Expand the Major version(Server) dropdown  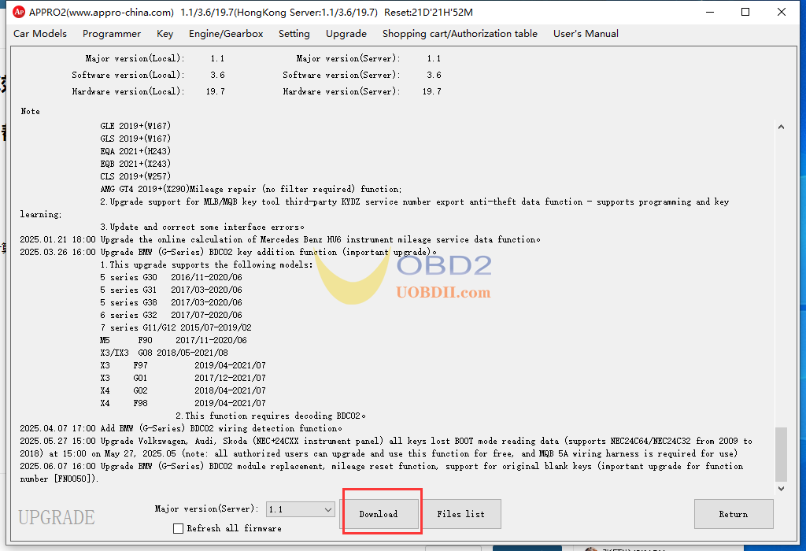click(x=328, y=509)
